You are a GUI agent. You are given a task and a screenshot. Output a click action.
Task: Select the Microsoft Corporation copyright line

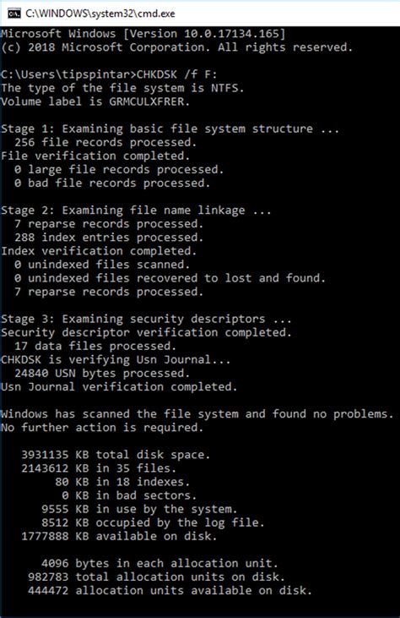pyautogui.click(x=177, y=47)
